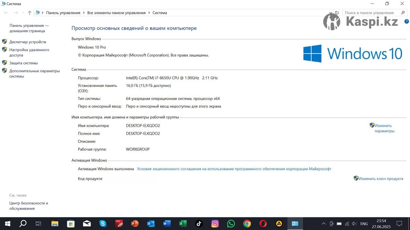
Task: Click 'Windows 10 Pro' edition text
Action: click(92, 47)
